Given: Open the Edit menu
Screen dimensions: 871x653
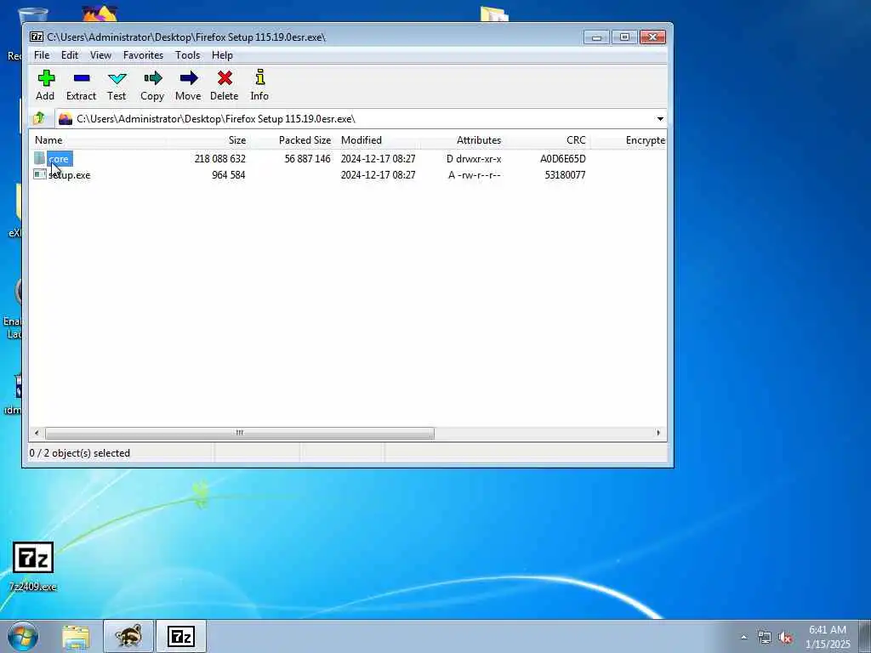Looking at the screenshot, I should (70, 55).
